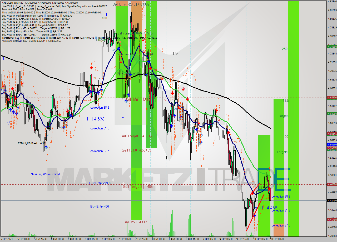Click the 6 Oct 08:30 time label
This screenshot has height=242, width=337.
74,239
